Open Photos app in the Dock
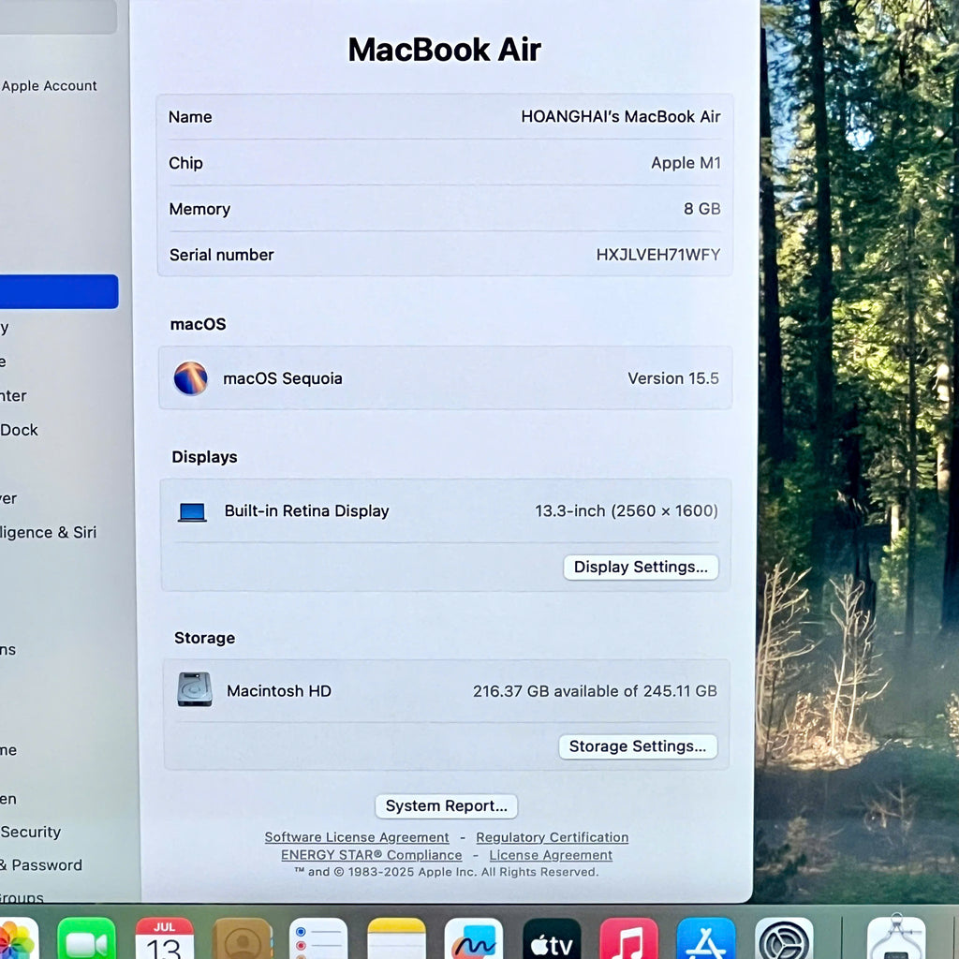The width and height of the screenshot is (959, 959). coord(16,939)
